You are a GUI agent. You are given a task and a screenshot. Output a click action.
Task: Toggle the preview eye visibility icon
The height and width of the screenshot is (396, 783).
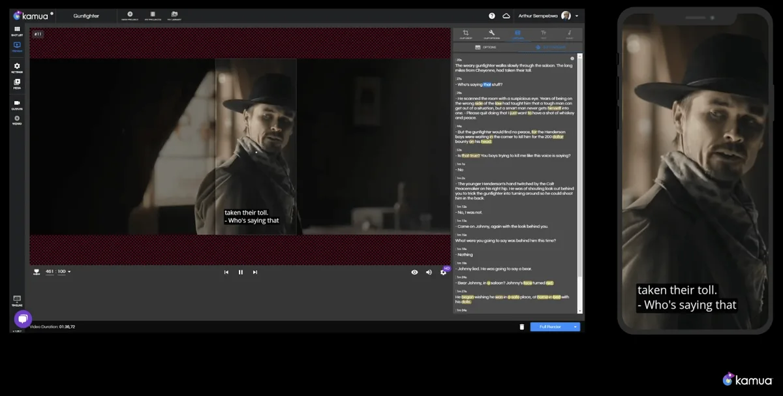414,272
